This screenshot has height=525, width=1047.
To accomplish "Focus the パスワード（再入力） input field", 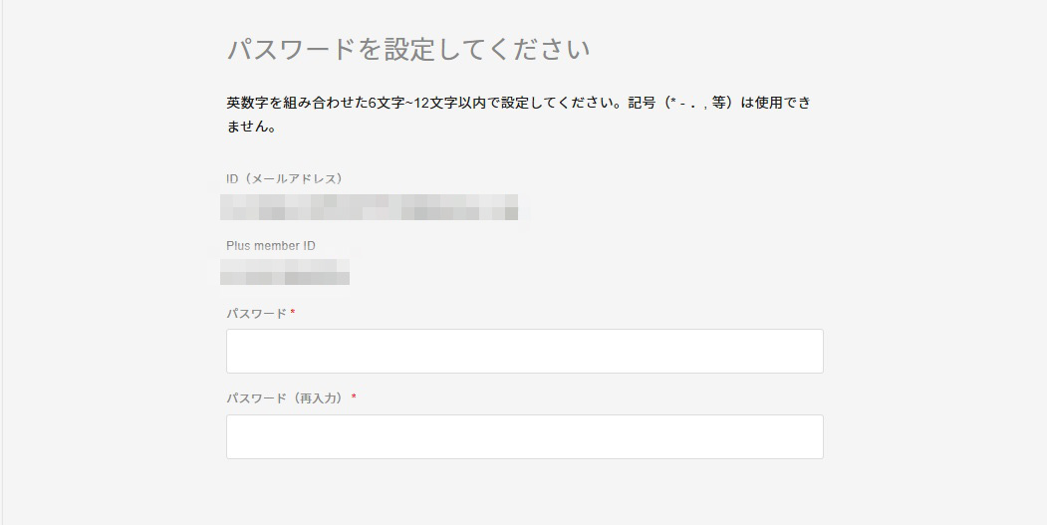I will (x=524, y=436).
